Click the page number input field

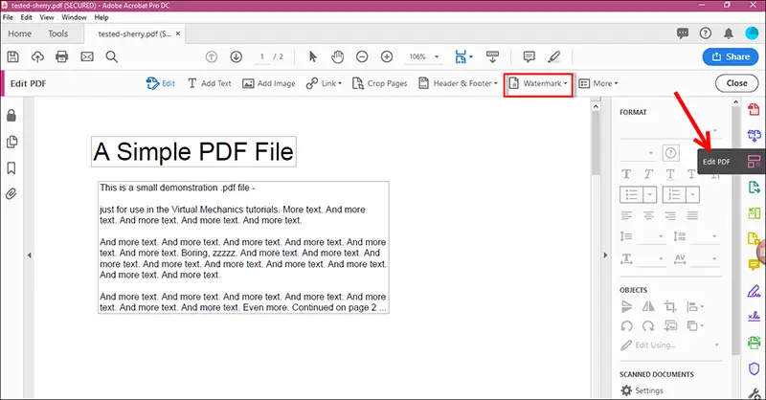tap(261, 56)
